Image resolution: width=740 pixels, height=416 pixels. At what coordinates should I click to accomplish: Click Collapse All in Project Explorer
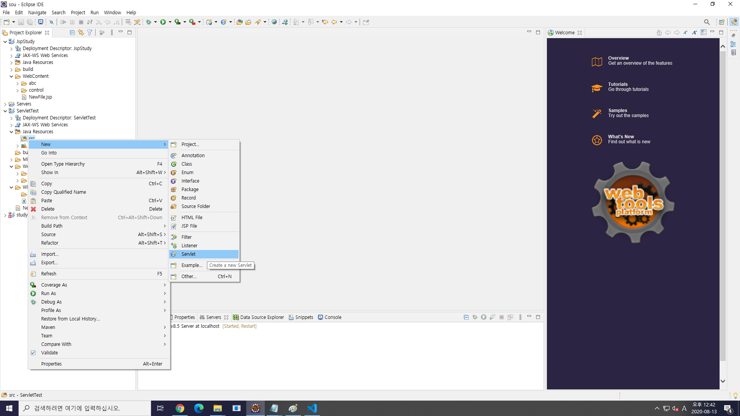[72, 32]
